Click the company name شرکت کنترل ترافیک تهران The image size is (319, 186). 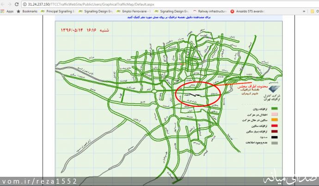click(272, 98)
